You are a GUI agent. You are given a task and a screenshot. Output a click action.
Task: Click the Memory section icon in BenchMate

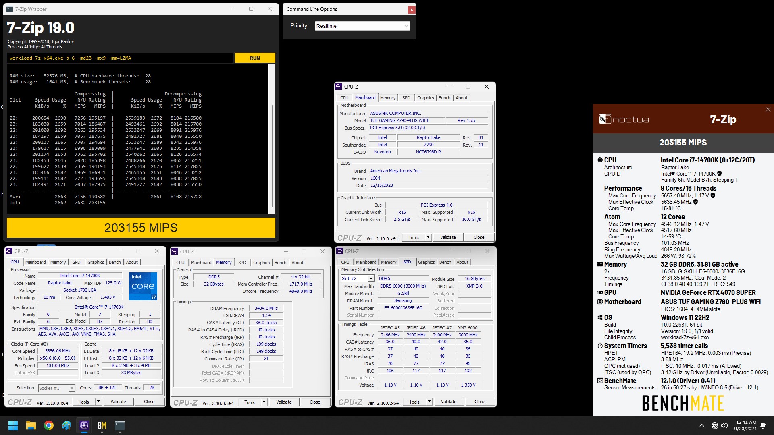tap(600, 264)
